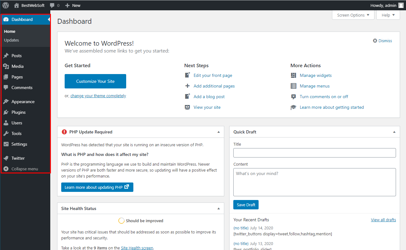Click the Turn comments on or off link

pos(324,97)
